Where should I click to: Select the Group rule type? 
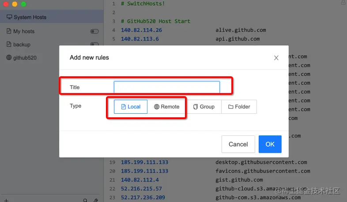204,107
